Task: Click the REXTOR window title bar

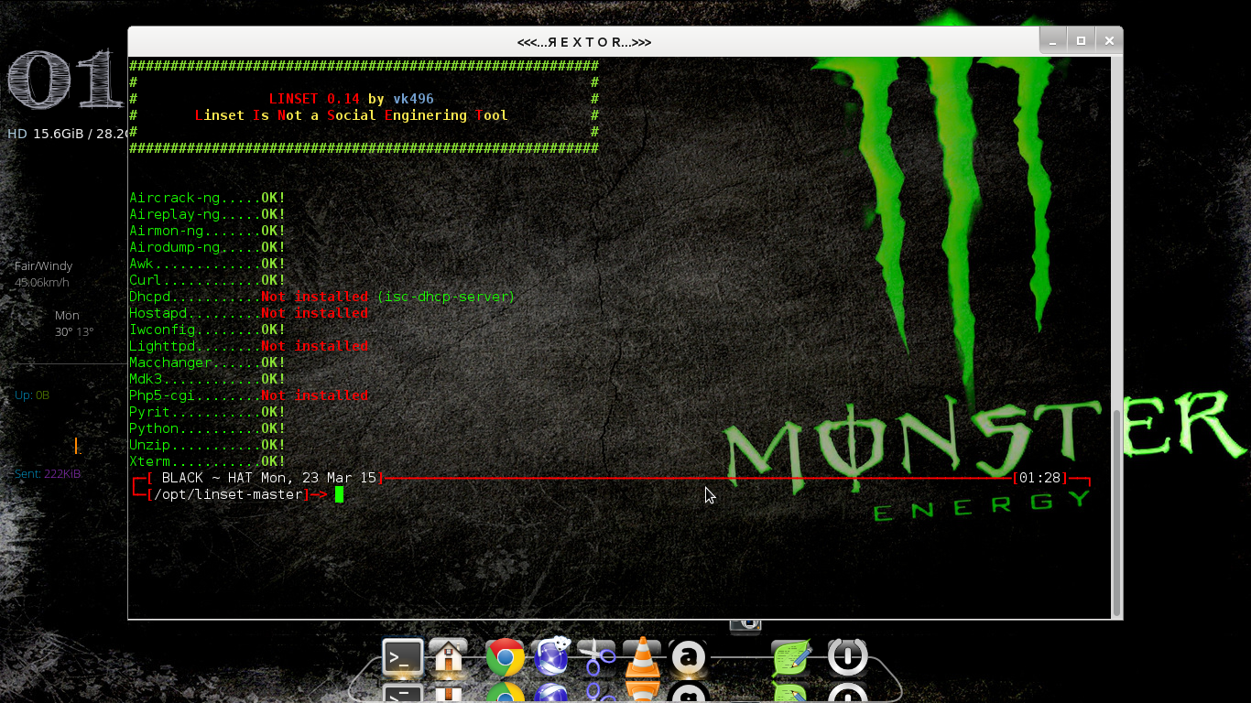Action: click(584, 42)
